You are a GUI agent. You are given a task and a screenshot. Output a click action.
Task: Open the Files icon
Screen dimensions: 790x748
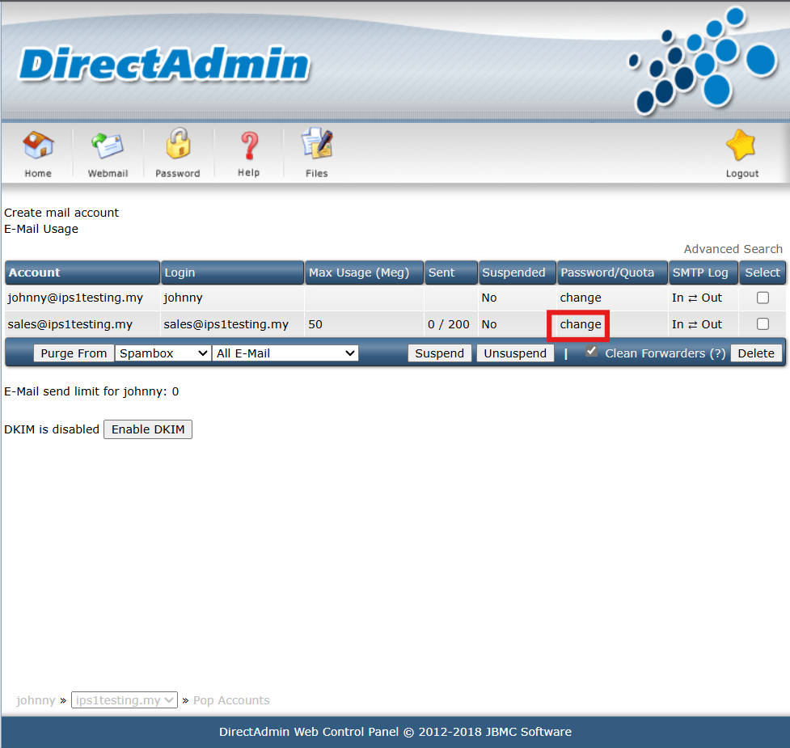(x=317, y=144)
